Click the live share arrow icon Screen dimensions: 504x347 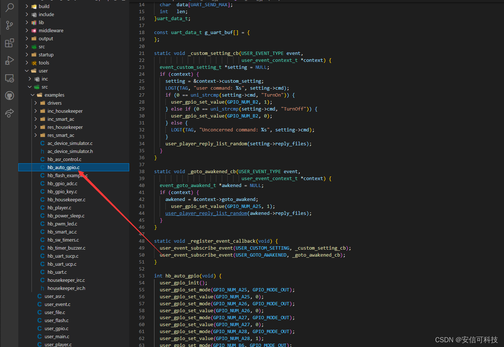tap(10, 113)
